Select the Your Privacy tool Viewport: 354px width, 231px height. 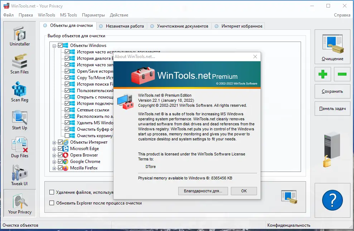[x=20, y=203]
